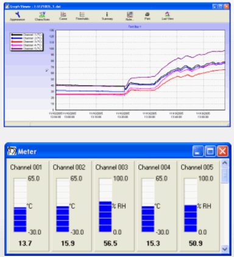
Task: Show the Summary info icon
Action: click(x=107, y=16)
